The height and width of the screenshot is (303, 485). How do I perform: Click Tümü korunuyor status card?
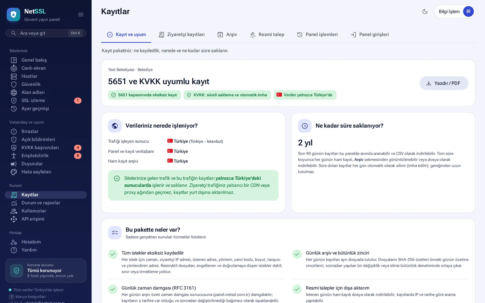point(46,271)
